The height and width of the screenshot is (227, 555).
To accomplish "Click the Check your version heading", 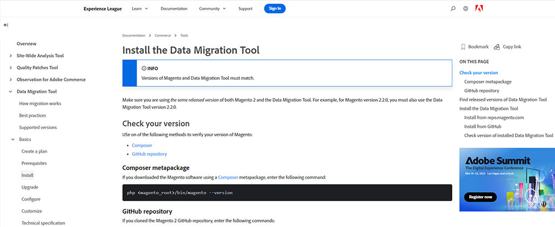I will coord(156,123).
